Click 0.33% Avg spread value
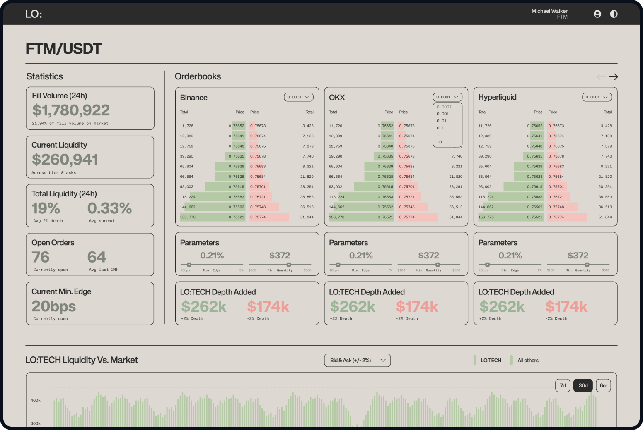 point(109,208)
